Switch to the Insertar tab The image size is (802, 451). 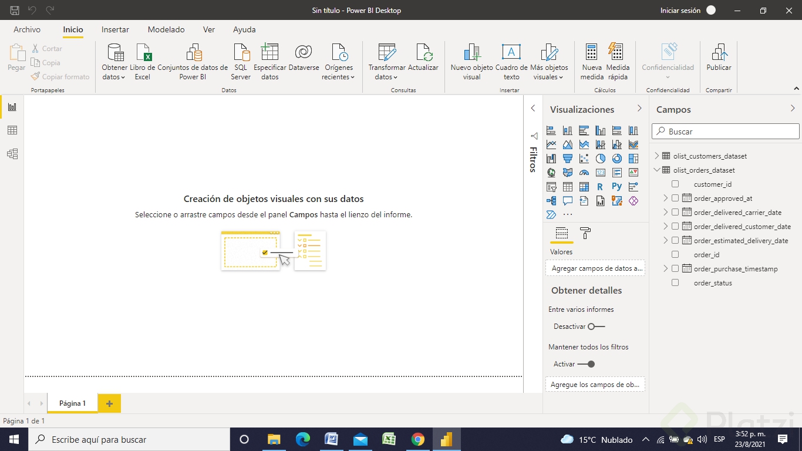click(115, 29)
